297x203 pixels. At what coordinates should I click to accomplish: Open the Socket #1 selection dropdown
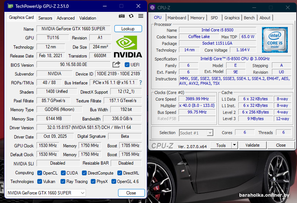coord(196,133)
